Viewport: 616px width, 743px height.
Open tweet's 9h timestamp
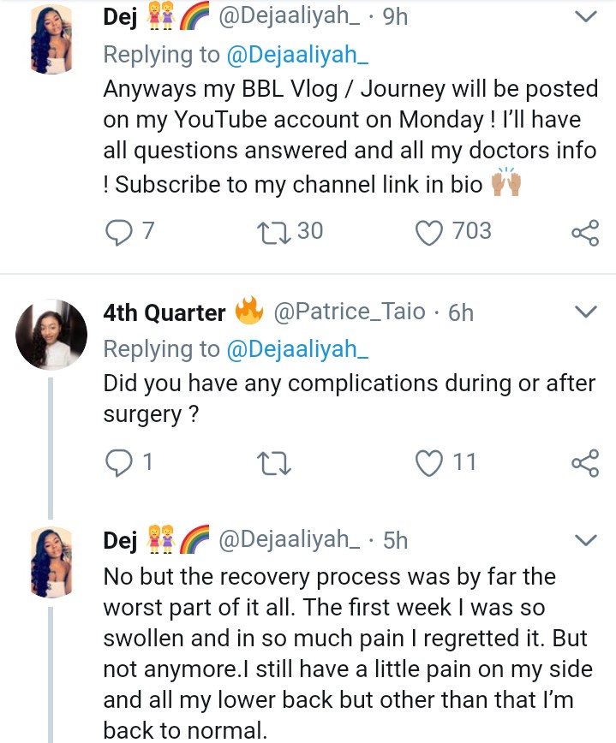(394, 16)
